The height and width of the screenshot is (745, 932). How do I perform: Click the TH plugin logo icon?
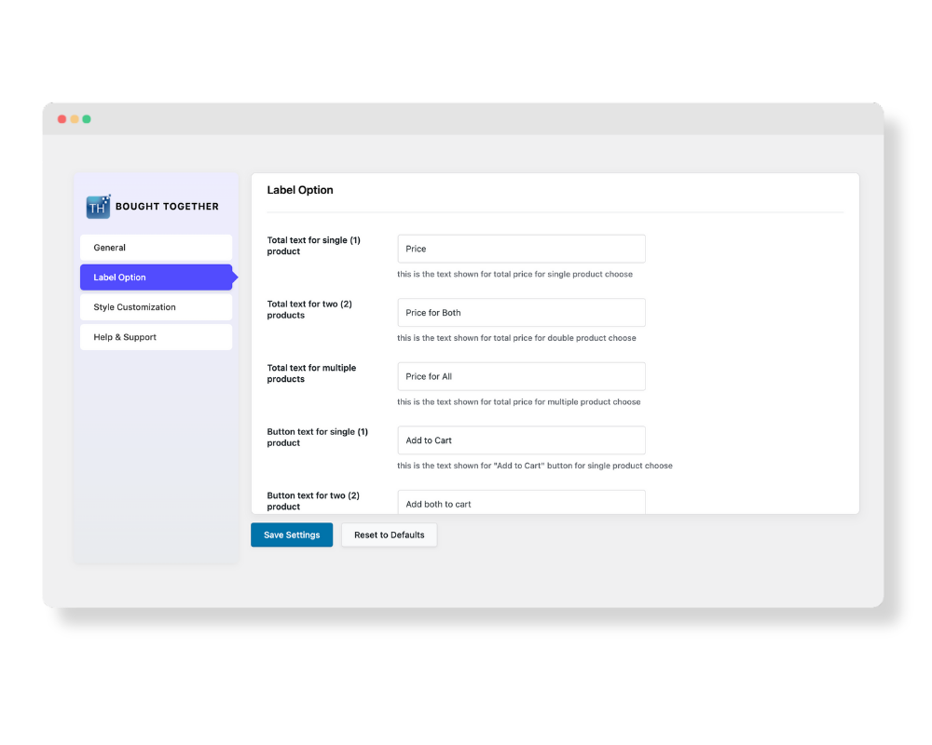coord(98,207)
